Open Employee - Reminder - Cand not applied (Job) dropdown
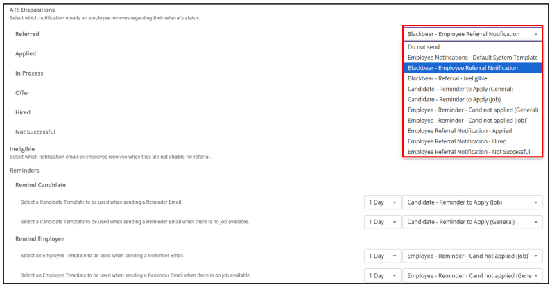Screen dimensions: 552x287 472,256
